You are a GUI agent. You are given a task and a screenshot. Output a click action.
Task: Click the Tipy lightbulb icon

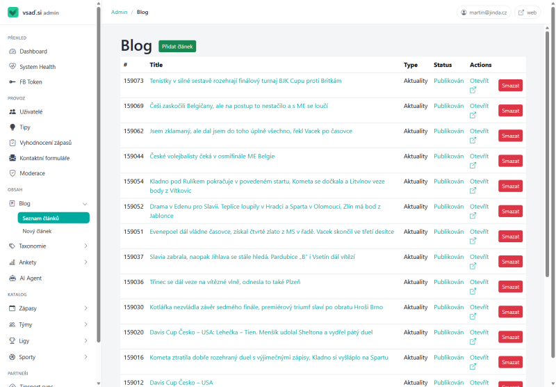pos(13,127)
